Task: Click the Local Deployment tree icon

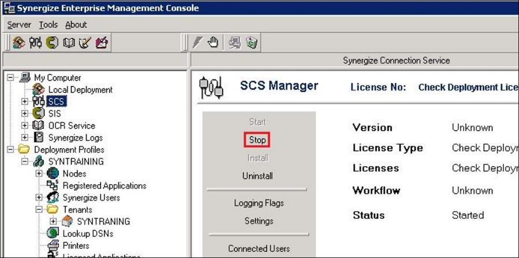Action: pyautogui.click(x=39, y=89)
